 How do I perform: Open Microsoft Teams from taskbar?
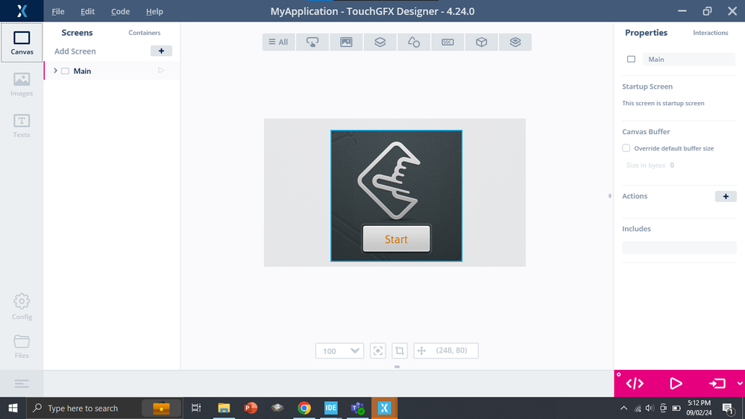pyautogui.click(x=357, y=408)
